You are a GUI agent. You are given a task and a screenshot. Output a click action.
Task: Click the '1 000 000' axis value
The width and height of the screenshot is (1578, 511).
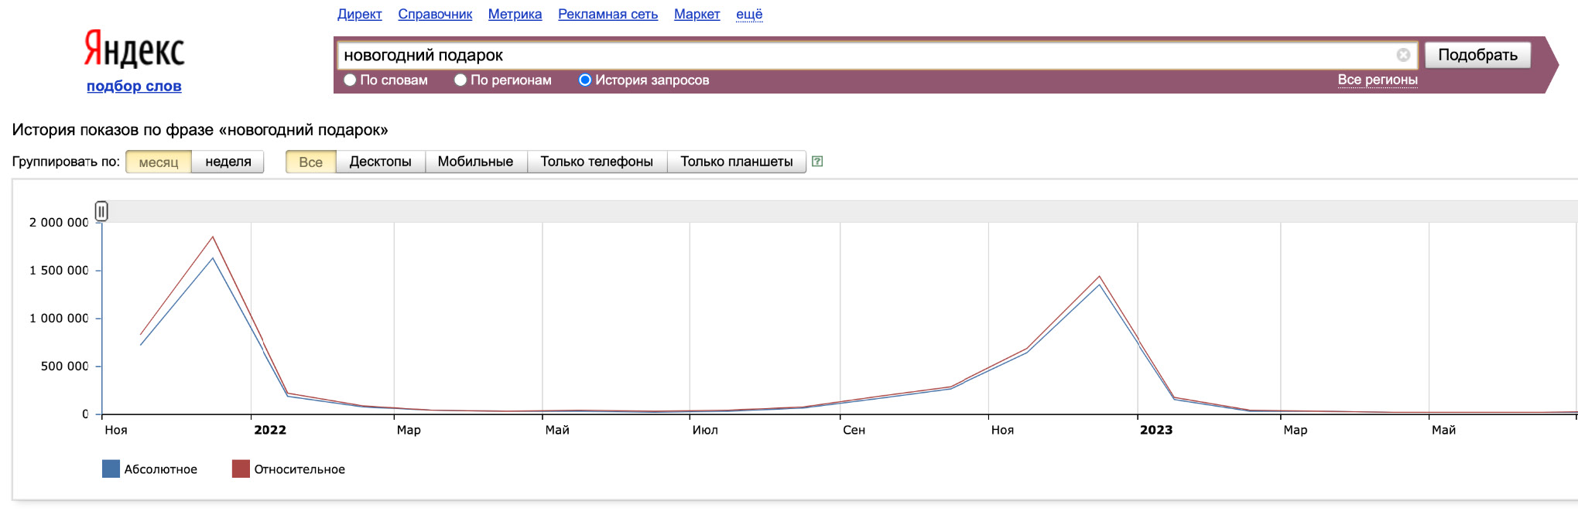[x=59, y=319]
